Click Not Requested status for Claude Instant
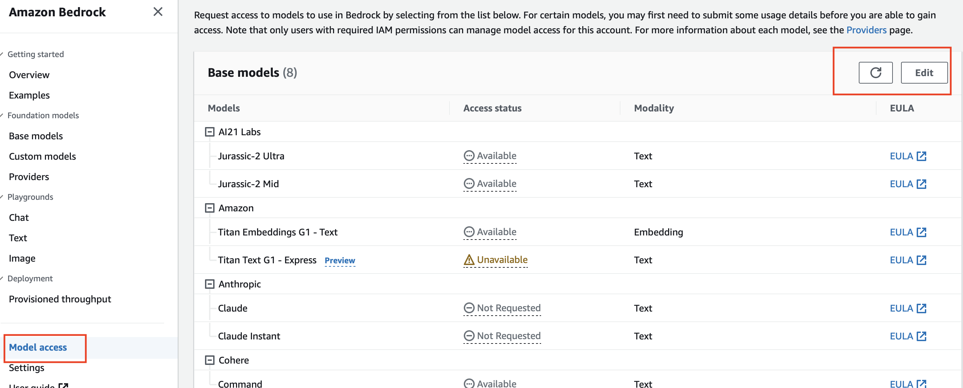 click(x=502, y=336)
